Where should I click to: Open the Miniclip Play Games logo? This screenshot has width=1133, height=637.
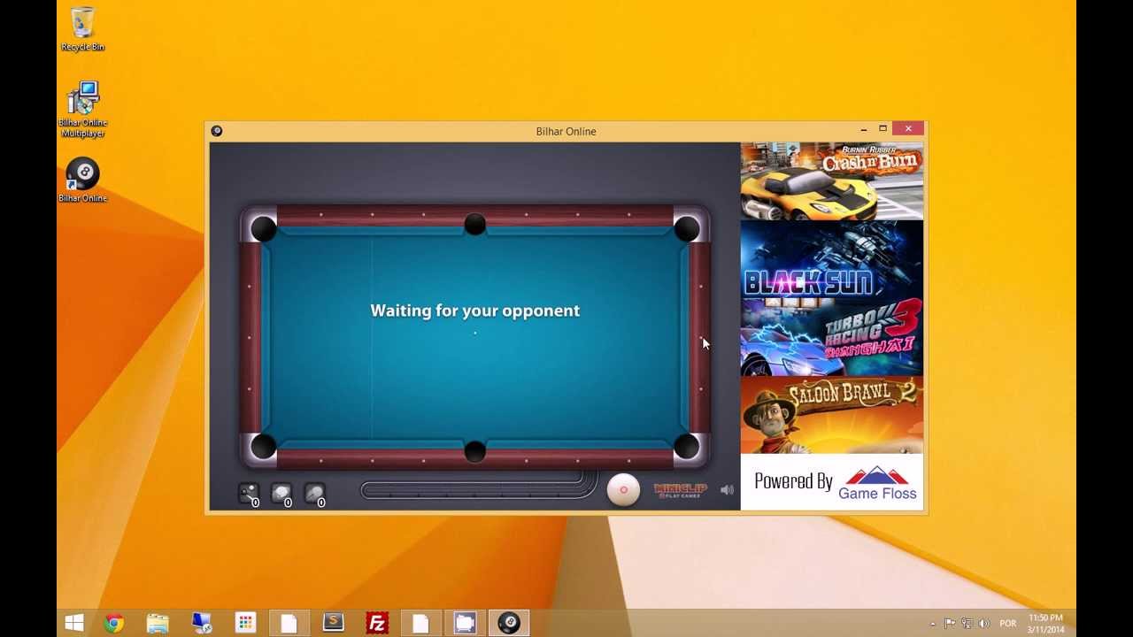(x=680, y=490)
